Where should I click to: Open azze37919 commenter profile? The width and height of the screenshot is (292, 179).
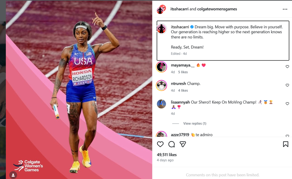point(180,135)
